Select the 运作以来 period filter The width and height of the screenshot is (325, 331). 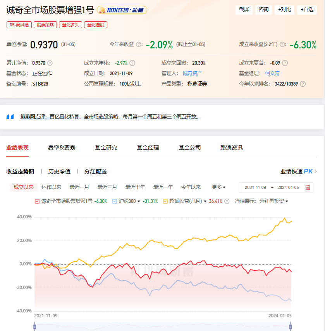coord(51,187)
